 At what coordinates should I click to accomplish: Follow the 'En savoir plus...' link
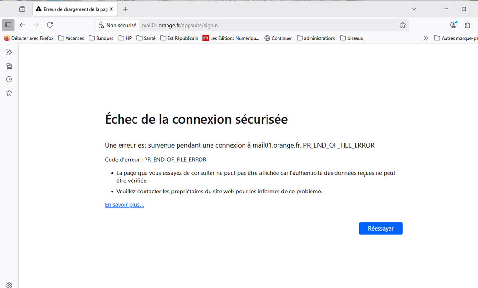tap(124, 204)
